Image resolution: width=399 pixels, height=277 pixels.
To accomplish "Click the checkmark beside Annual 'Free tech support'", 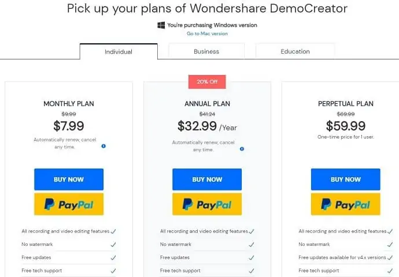I will 252,271.
